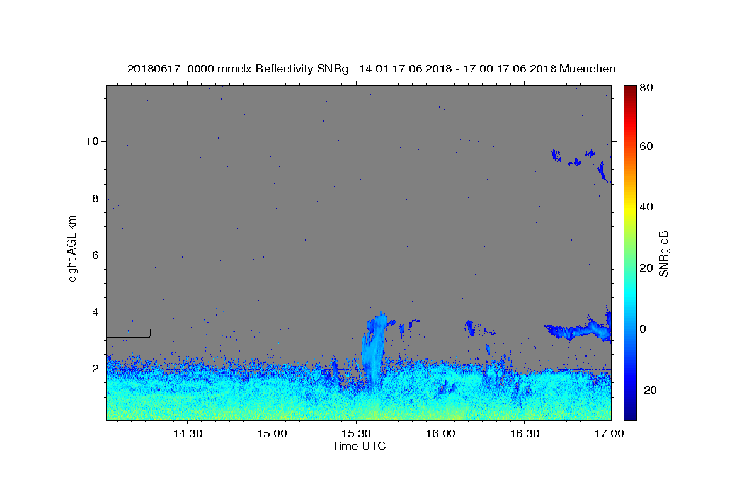Click the tall convective echo at 15:35

tap(373, 353)
